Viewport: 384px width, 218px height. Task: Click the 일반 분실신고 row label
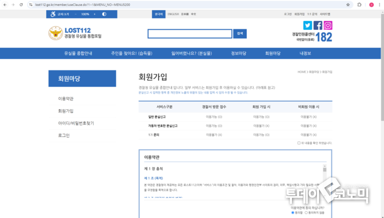click(x=157, y=117)
